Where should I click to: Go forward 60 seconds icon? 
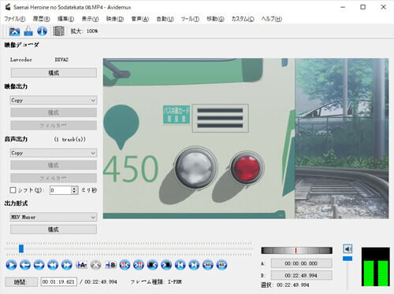coord(221,265)
